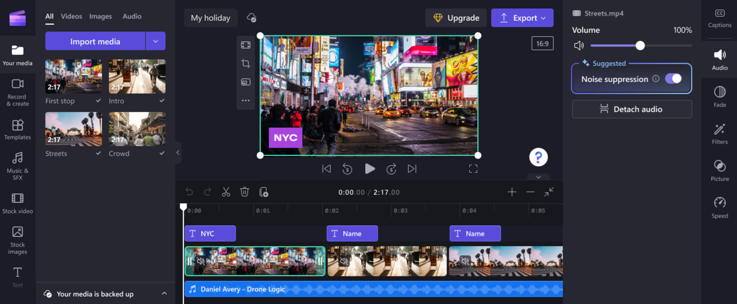
Task: Mute volume using speaker icon
Action: [x=579, y=46]
